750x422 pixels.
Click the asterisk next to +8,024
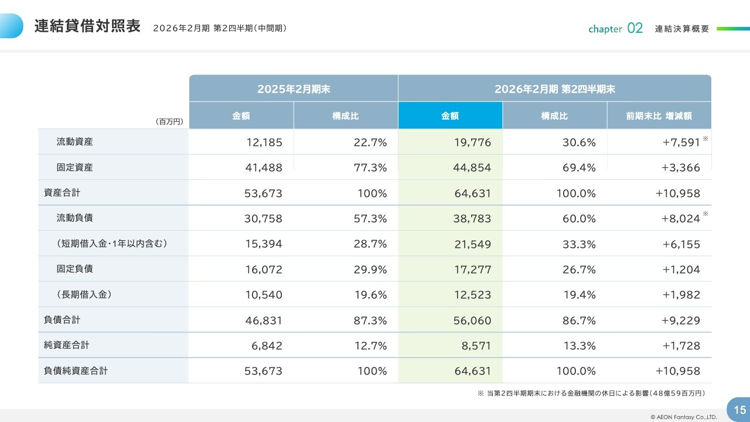(x=705, y=215)
